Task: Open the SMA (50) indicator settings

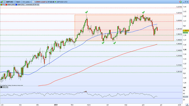Action: tap(20, 5)
